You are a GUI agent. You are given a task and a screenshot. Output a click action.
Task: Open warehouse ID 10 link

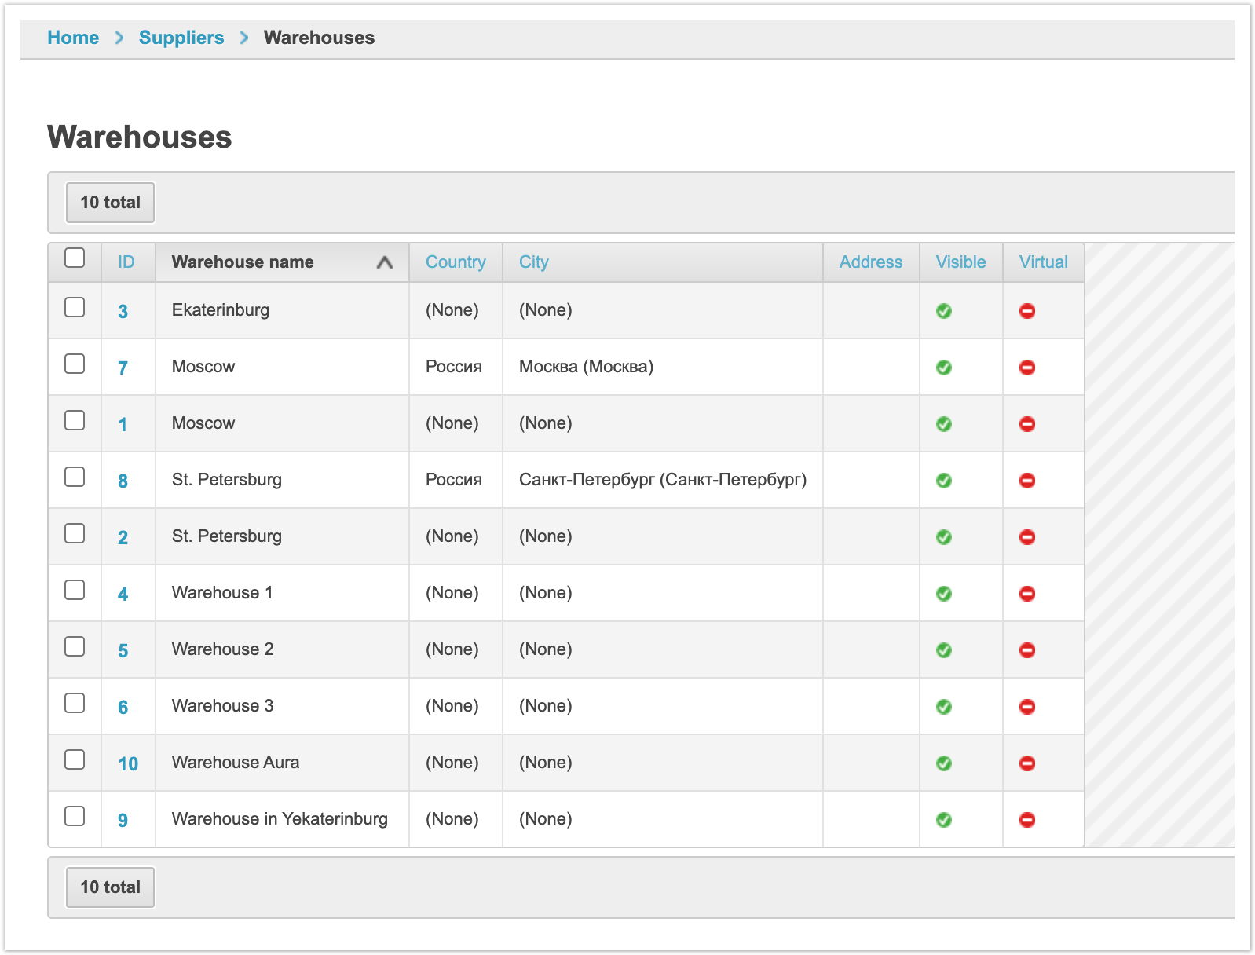tap(128, 764)
